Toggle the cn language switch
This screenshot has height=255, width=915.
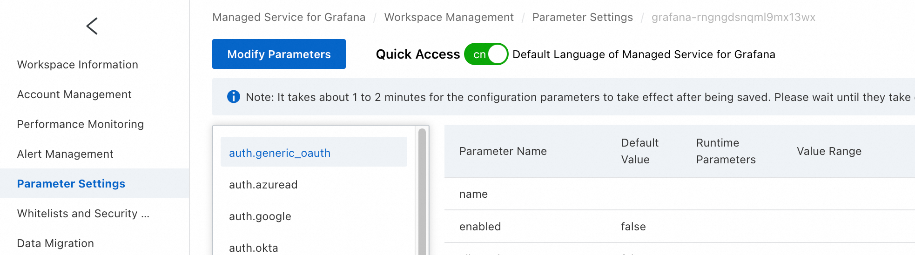tap(486, 54)
